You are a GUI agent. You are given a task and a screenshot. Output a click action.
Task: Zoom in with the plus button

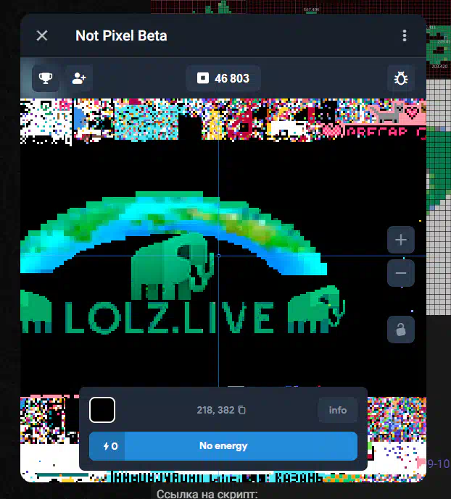(401, 240)
